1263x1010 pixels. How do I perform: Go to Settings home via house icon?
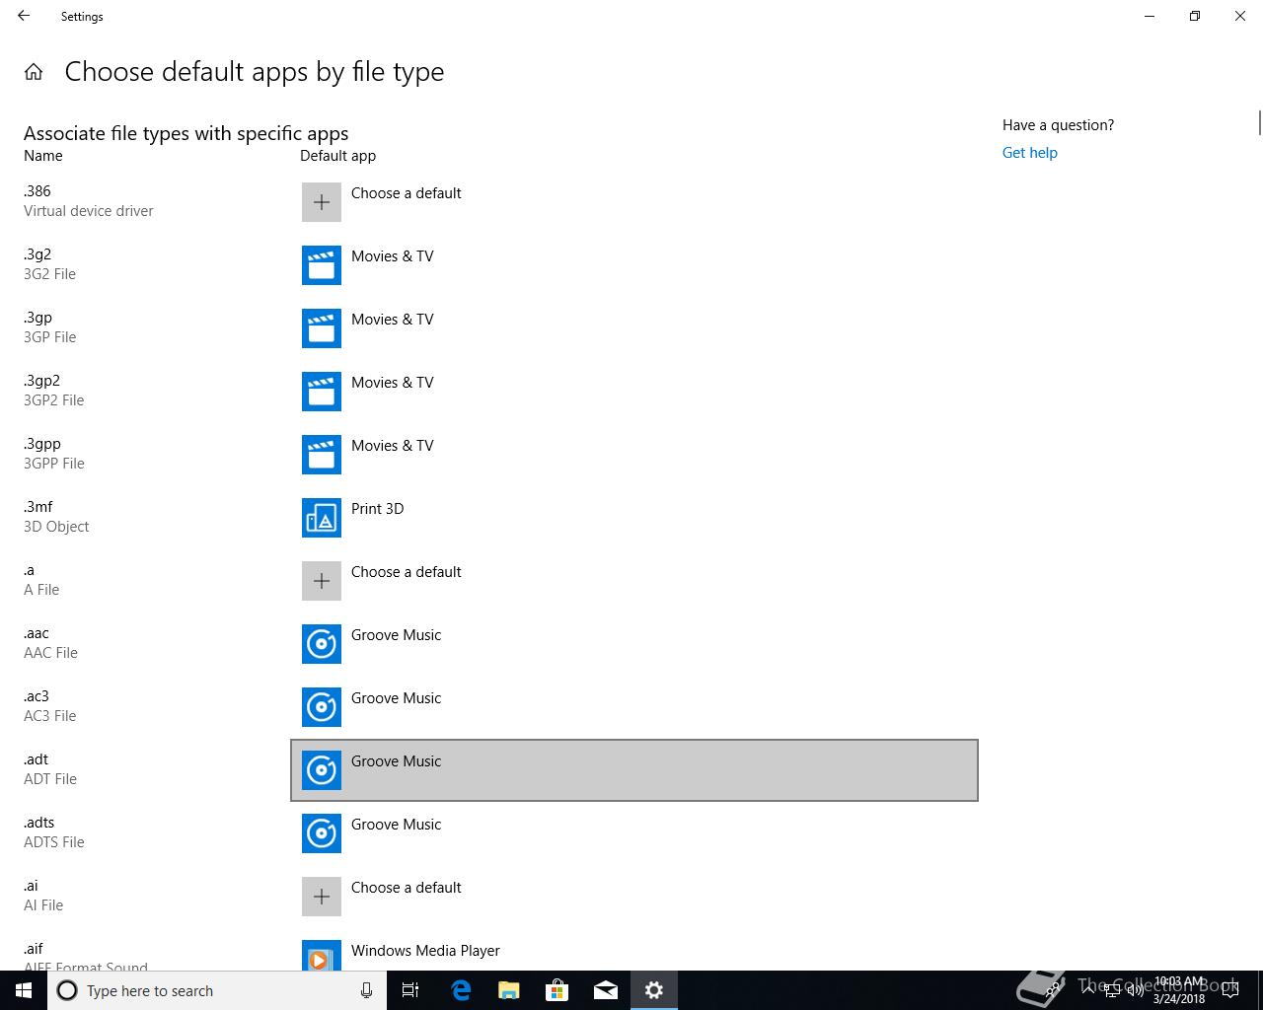(x=34, y=71)
